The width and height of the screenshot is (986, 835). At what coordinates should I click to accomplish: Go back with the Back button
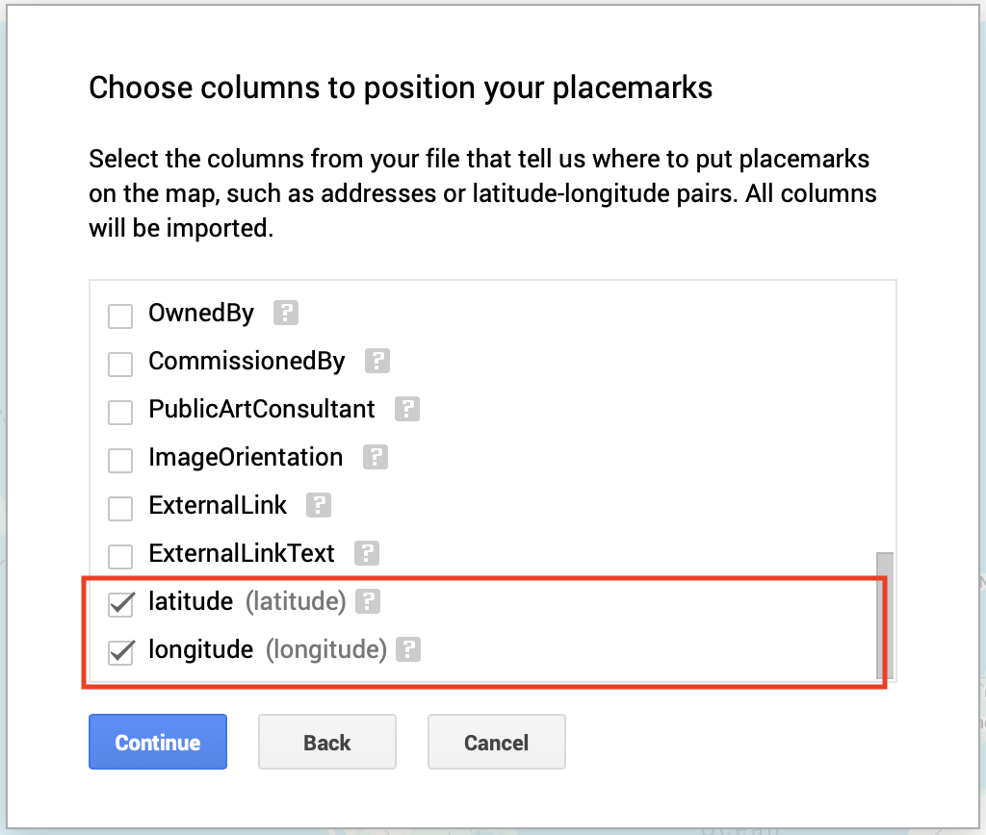tap(326, 742)
